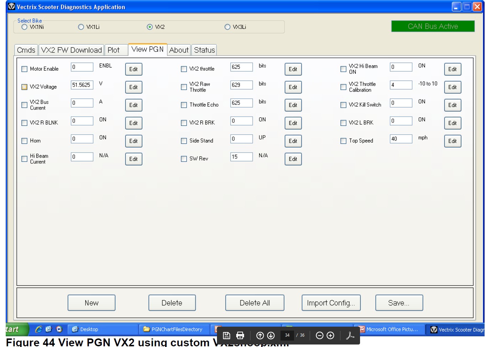This screenshot has width=496, height=347.
Task: Click Edit button for VX2 Voltage
Action: click(x=133, y=87)
